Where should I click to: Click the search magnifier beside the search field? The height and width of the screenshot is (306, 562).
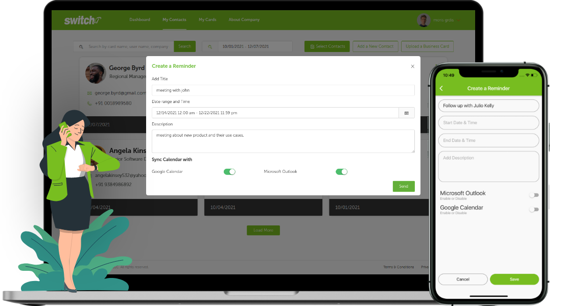coord(81,46)
